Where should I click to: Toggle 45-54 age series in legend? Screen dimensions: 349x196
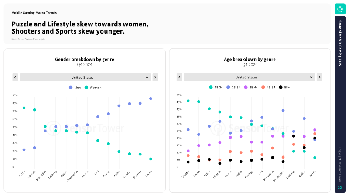(268, 88)
